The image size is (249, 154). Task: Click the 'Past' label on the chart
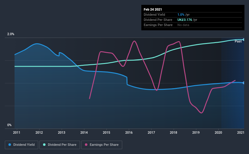coord(238,42)
